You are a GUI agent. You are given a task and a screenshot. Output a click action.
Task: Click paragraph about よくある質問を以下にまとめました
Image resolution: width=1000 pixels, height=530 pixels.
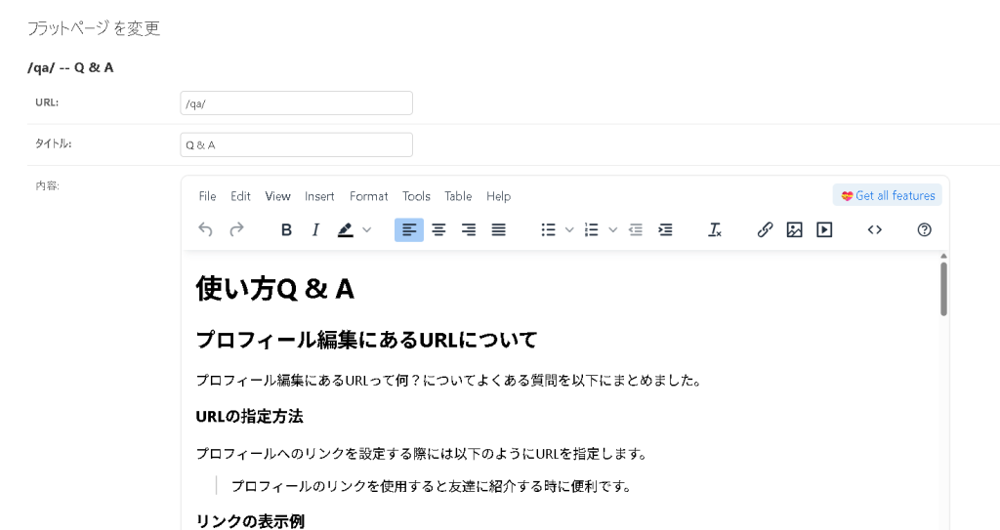click(x=449, y=381)
